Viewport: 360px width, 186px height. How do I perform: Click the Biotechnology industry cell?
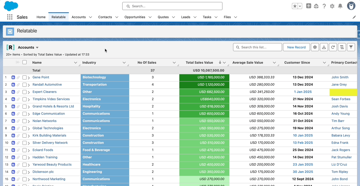pyautogui.click(x=105, y=77)
